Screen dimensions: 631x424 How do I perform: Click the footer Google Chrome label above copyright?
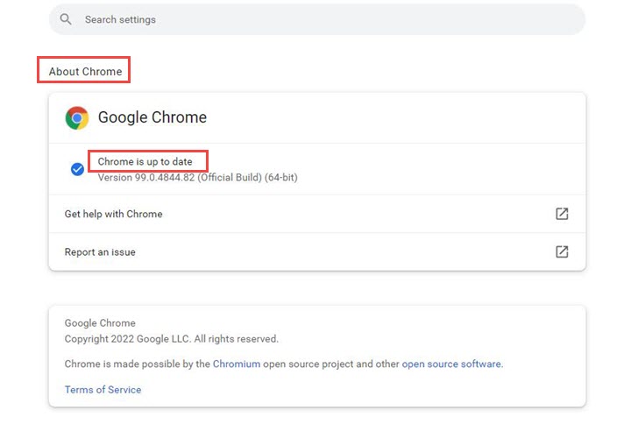click(100, 323)
